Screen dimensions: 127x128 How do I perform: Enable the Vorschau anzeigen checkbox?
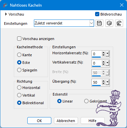[19, 39]
